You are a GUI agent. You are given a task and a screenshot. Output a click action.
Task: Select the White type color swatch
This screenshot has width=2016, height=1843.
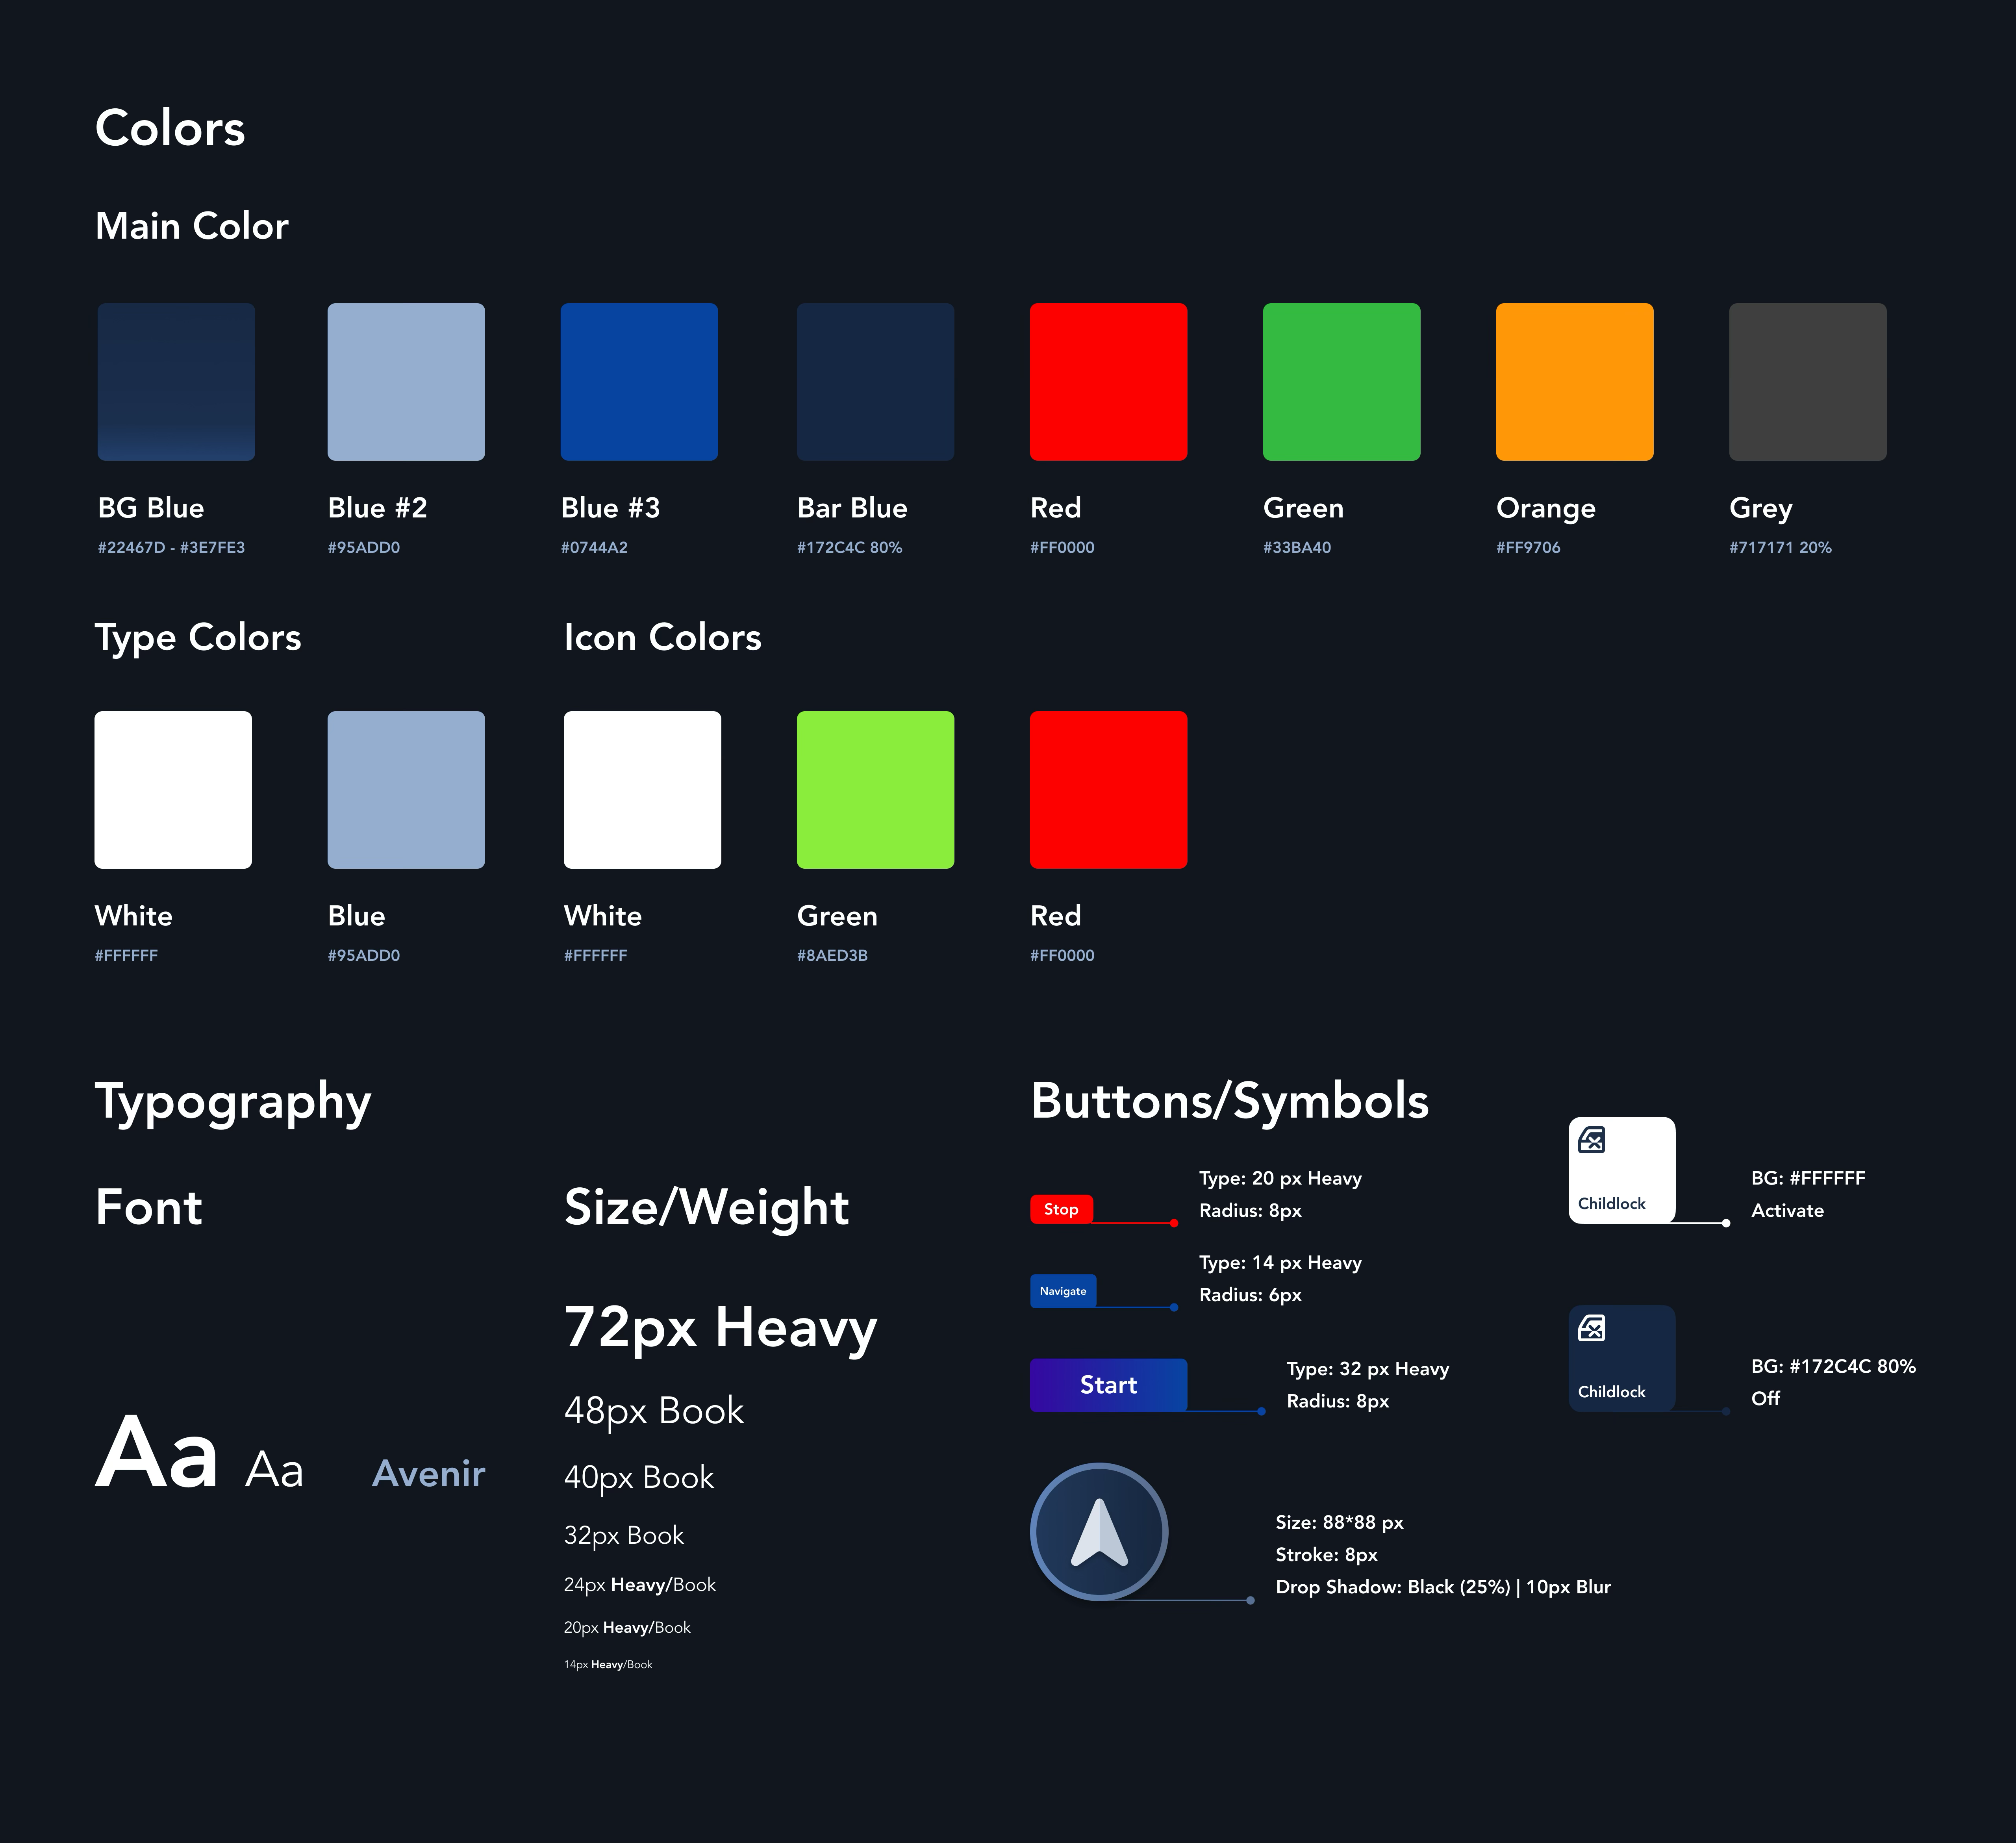point(173,790)
